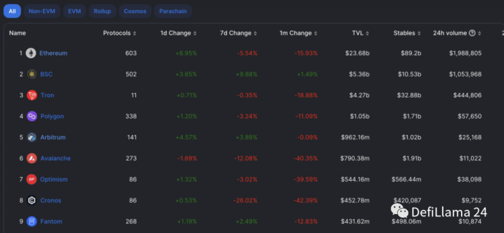Sort table by Stables column

pos(407,33)
